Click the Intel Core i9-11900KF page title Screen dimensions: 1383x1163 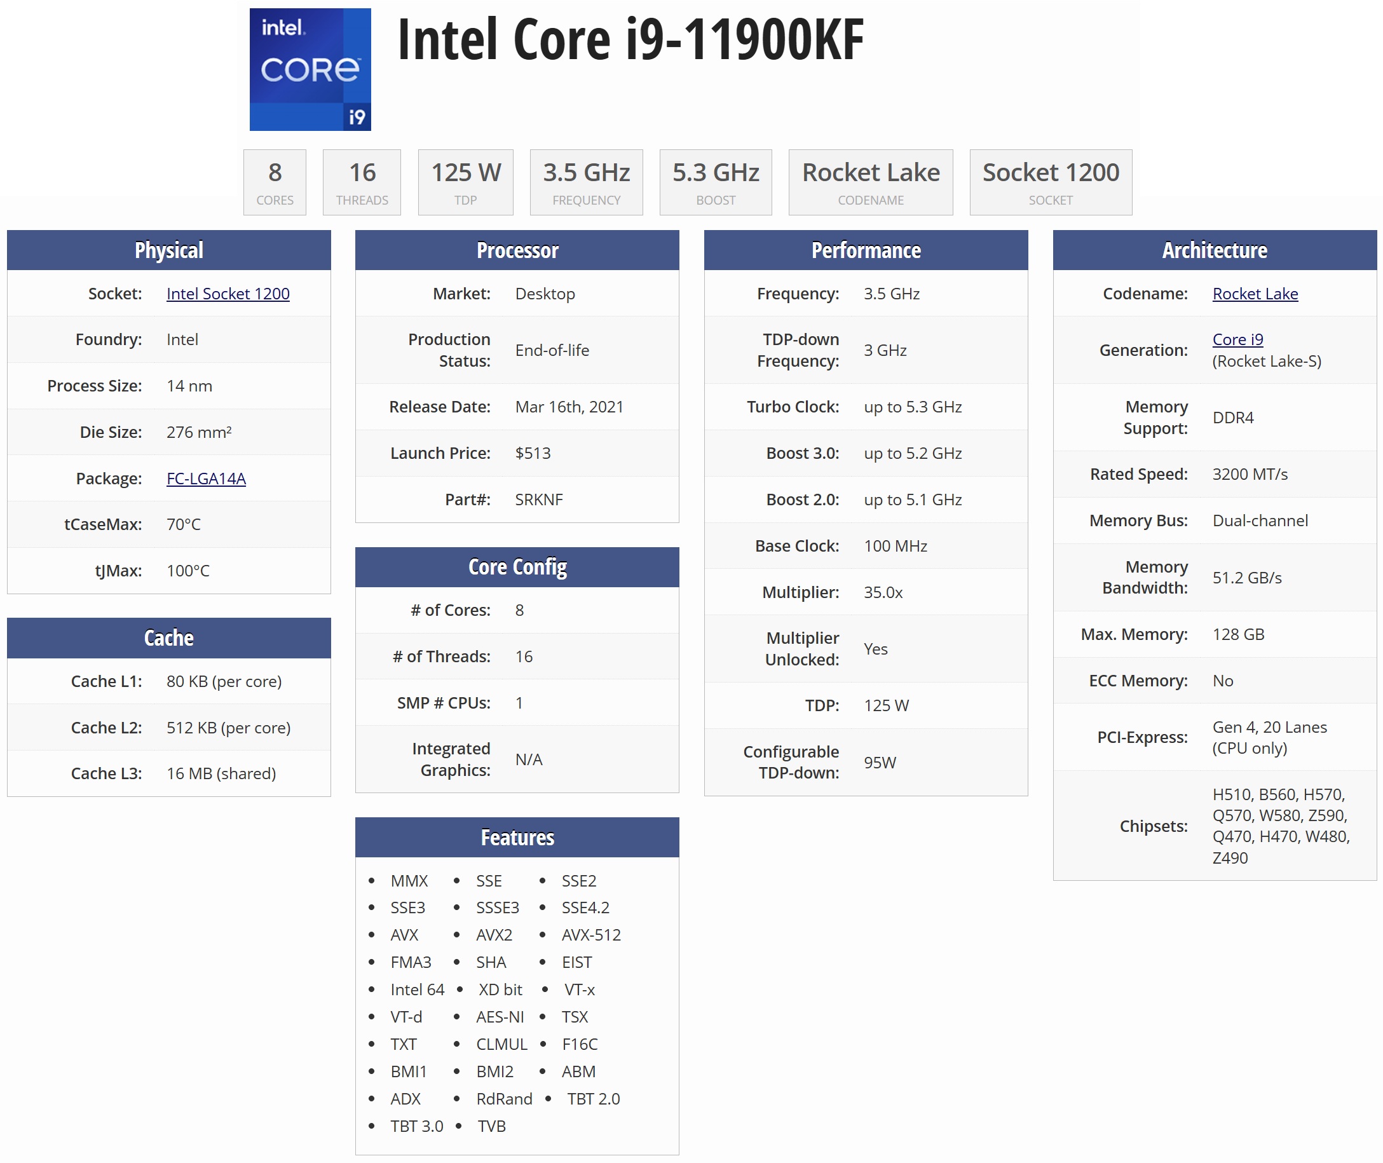click(630, 39)
